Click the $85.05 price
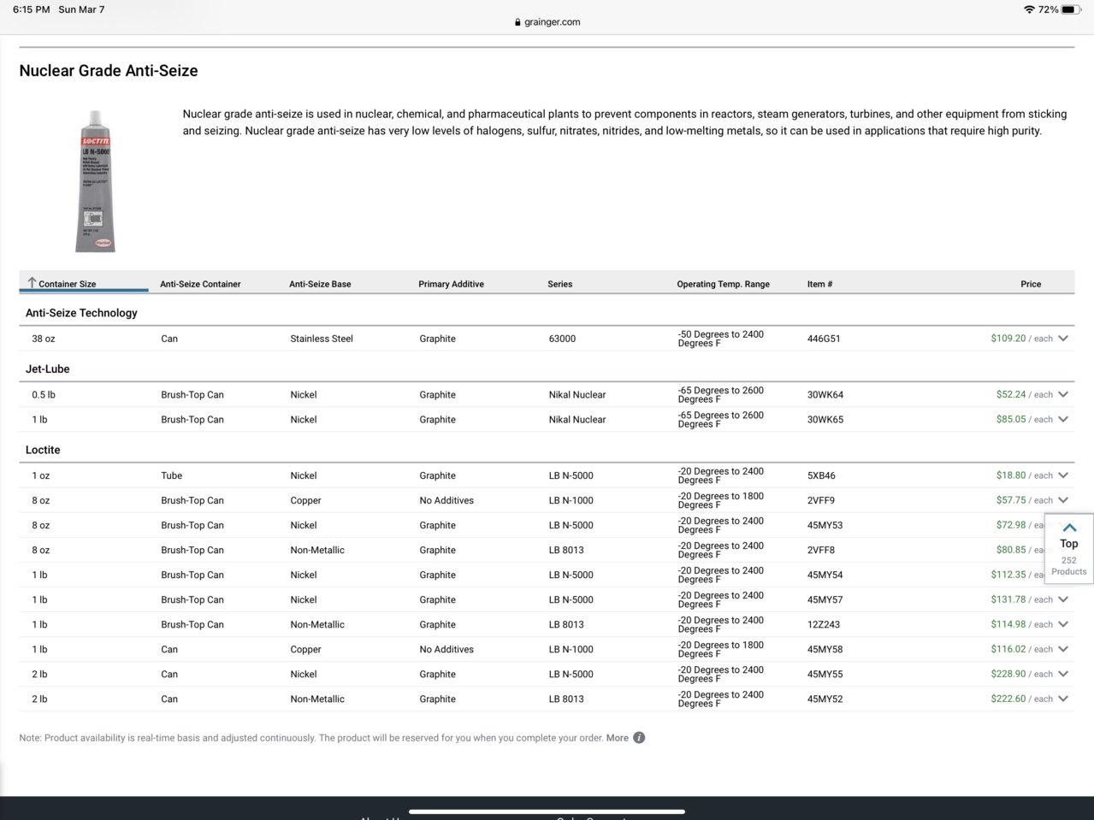This screenshot has height=820, width=1094. click(1011, 420)
